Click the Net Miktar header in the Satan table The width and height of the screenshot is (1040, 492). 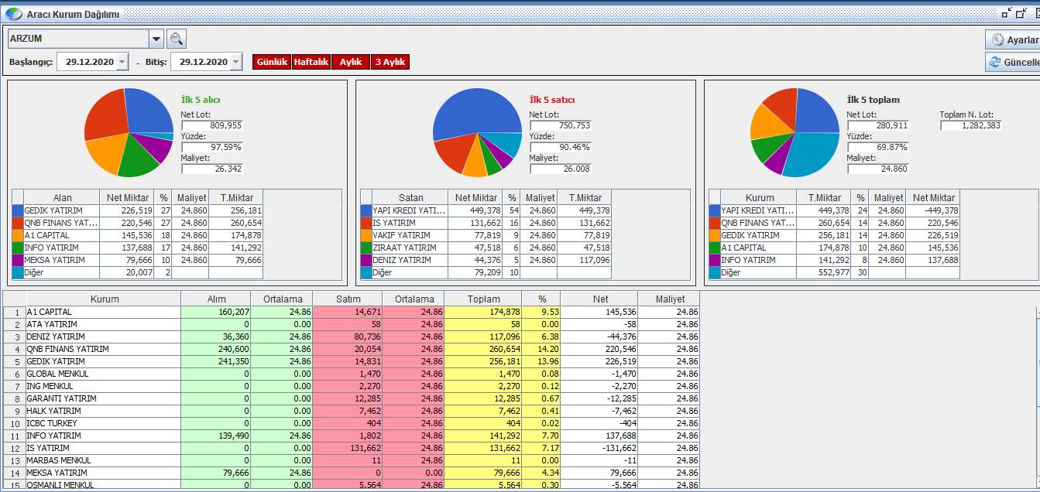[475, 197]
